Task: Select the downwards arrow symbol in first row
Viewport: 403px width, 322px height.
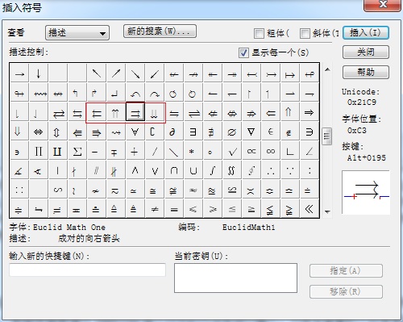Action: point(39,73)
